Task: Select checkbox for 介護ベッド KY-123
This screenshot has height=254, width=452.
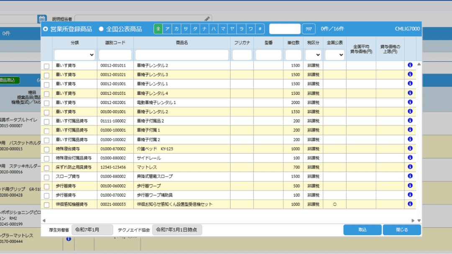Action: pyautogui.click(x=47, y=149)
